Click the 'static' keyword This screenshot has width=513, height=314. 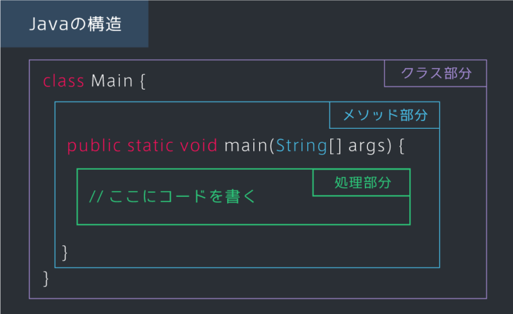click(150, 146)
